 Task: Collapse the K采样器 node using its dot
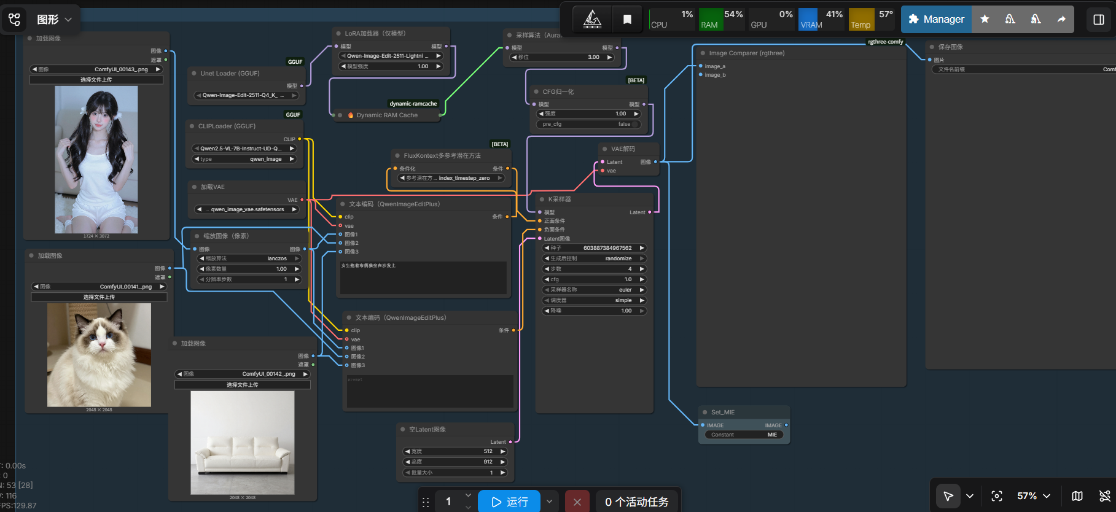(x=542, y=199)
